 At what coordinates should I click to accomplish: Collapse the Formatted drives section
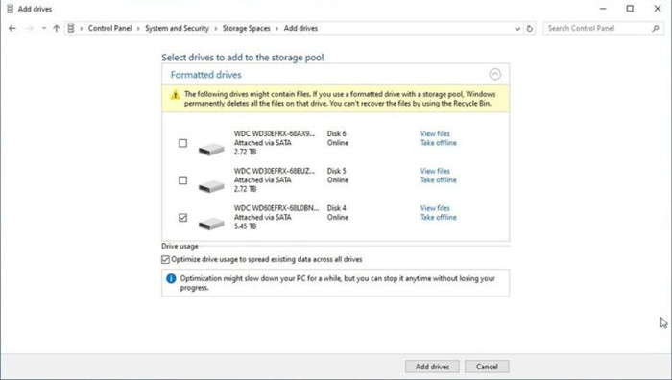coord(495,75)
